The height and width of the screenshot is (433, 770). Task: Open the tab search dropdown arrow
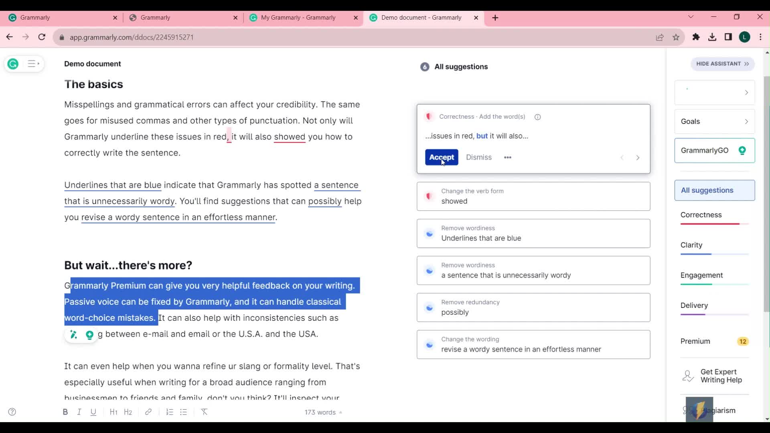point(691,17)
